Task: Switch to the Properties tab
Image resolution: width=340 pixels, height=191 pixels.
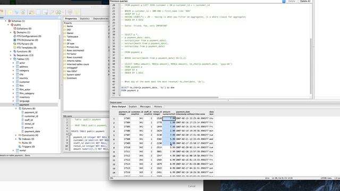Action: (71, 19)
